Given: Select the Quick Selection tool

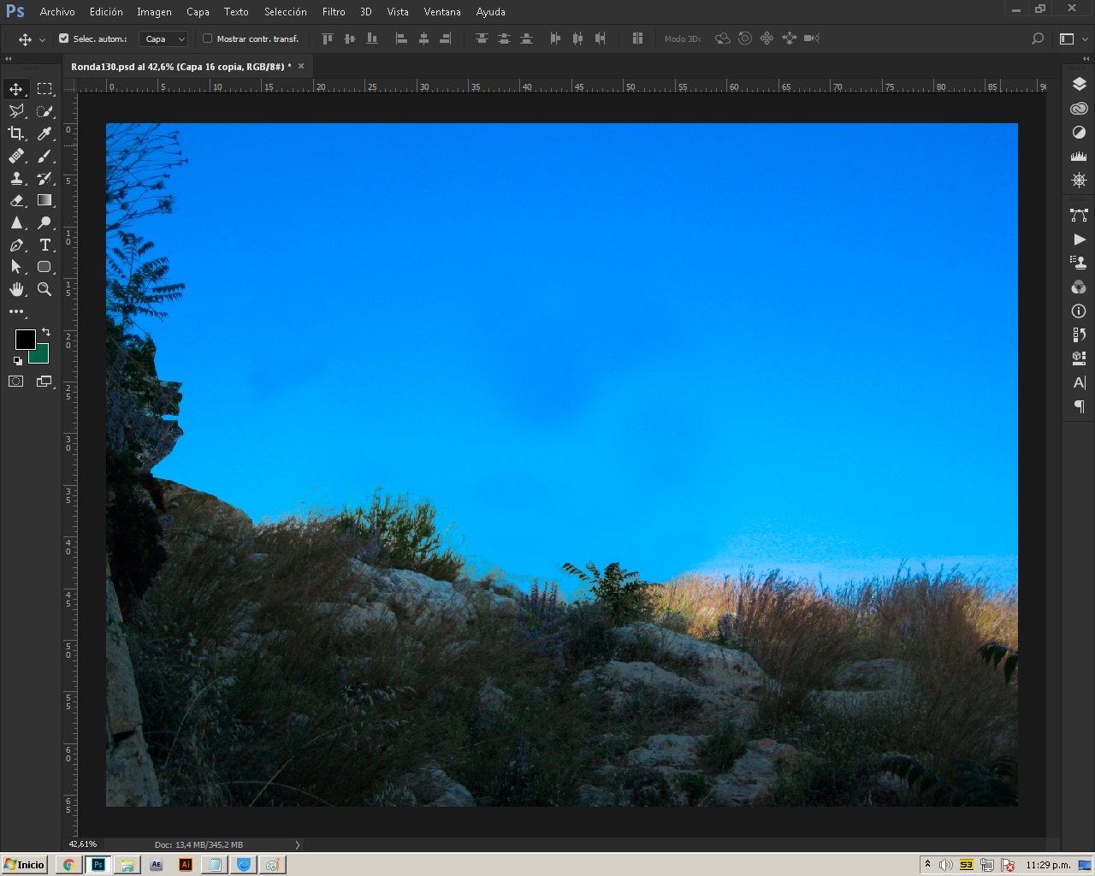Looking at the screenshot, I should click(44, 111).
